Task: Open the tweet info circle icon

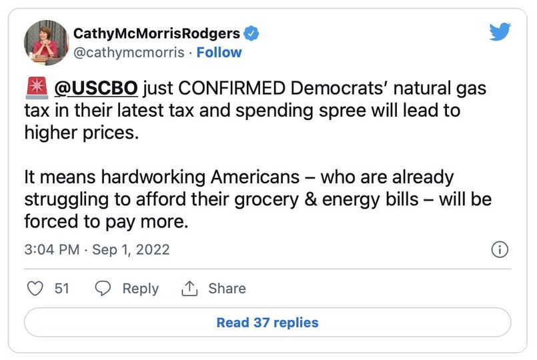Action: tap(499, 250)
